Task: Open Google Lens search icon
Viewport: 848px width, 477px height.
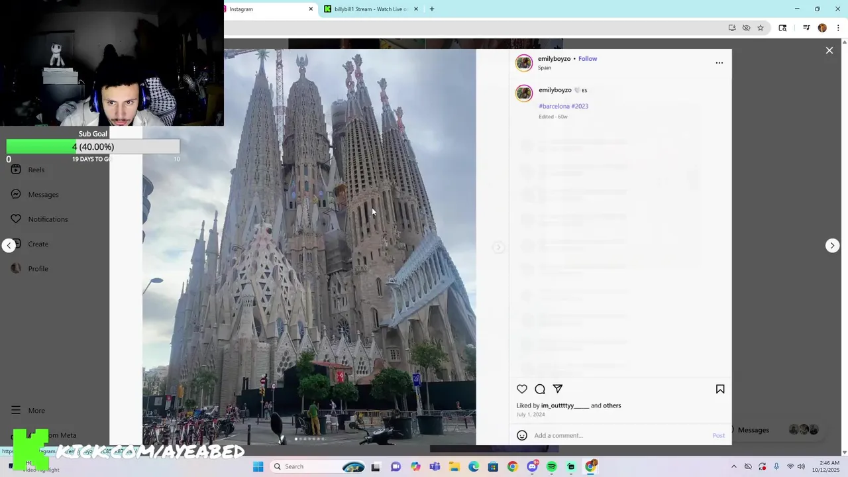Action: (x=782, y=28)
